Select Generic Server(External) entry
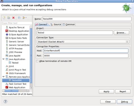The width and height of the screenshot is (134, 106). point(19,45)
